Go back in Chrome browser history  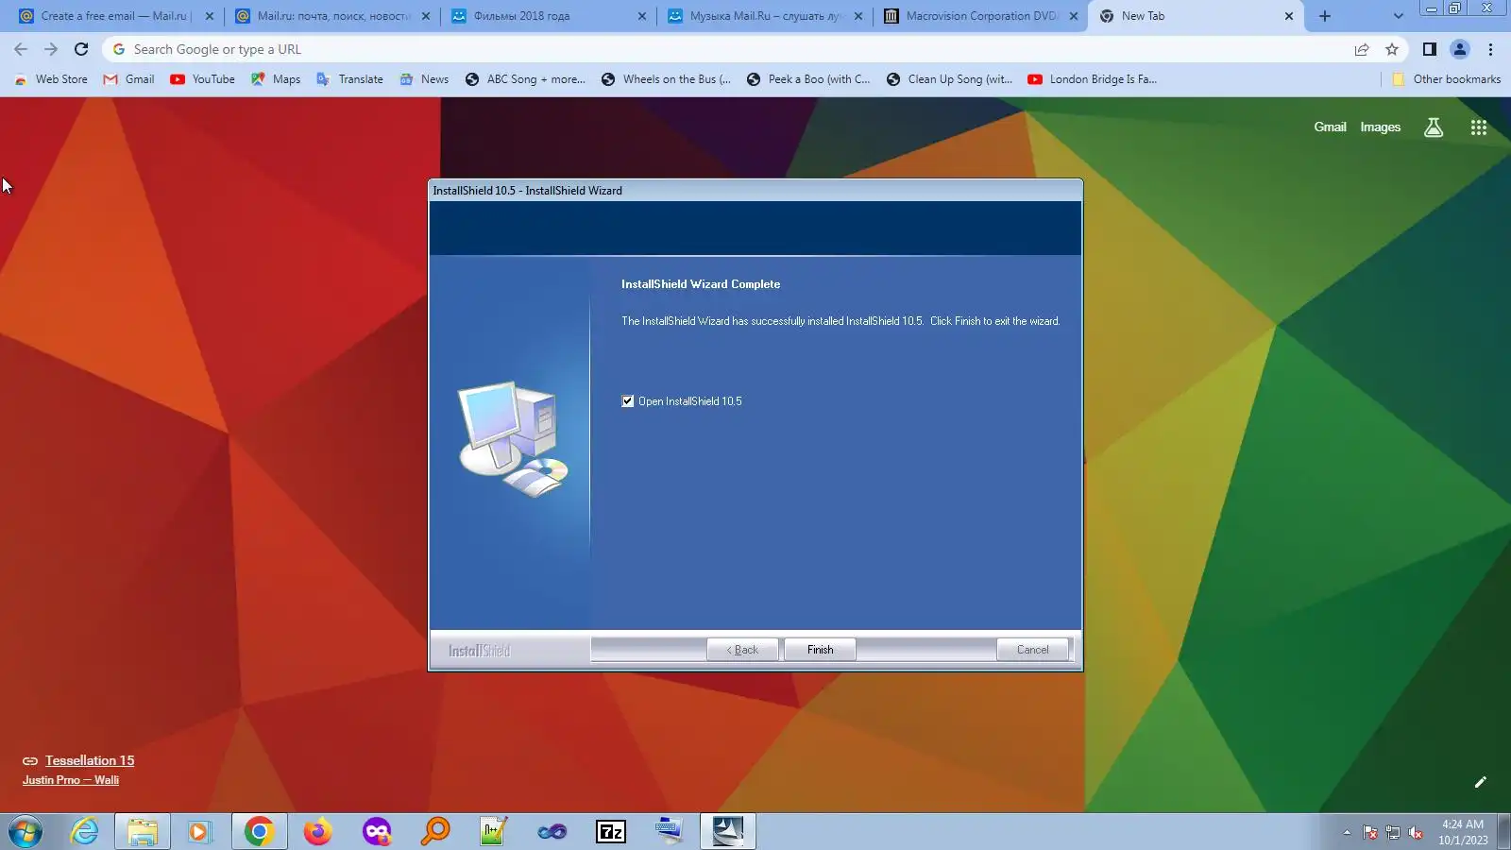point(21,49)
